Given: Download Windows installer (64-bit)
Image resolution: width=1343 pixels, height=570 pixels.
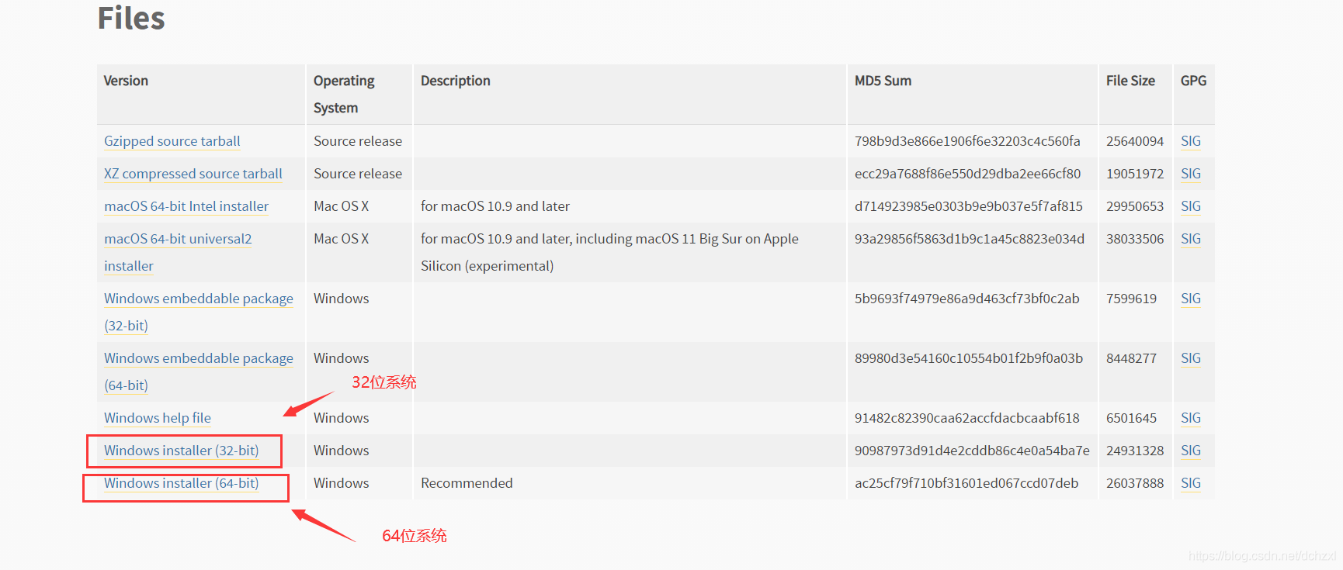Looking at the screenshot, I should click(181, 483).
